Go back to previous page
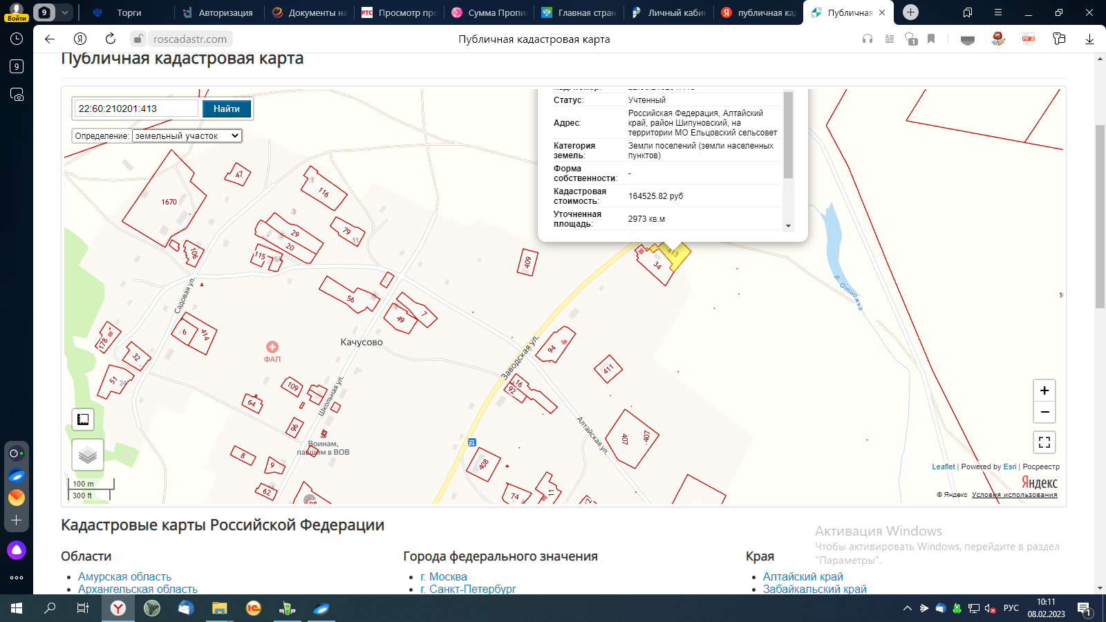The height and width of the screenshot is (622, 1106). click(x=50, y=39)
